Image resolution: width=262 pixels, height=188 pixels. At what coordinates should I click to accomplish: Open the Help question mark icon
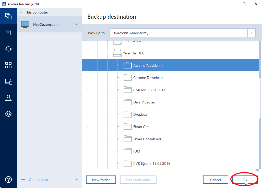click(x=8, y=180)
